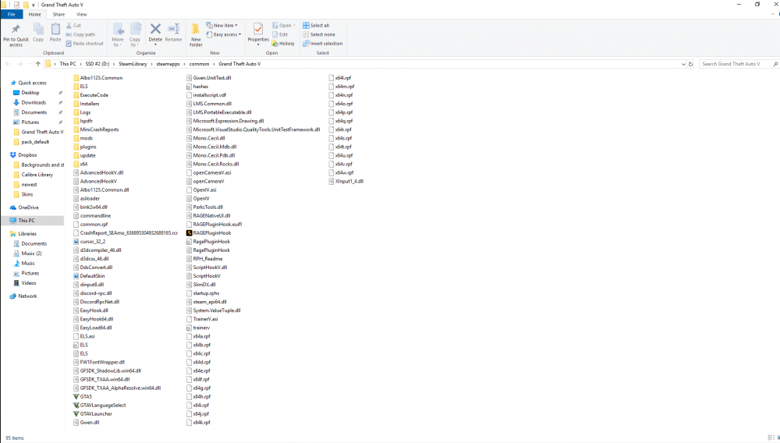
Task: Select the RAGEPluginHook application icon
Action: tap(189, 233)
